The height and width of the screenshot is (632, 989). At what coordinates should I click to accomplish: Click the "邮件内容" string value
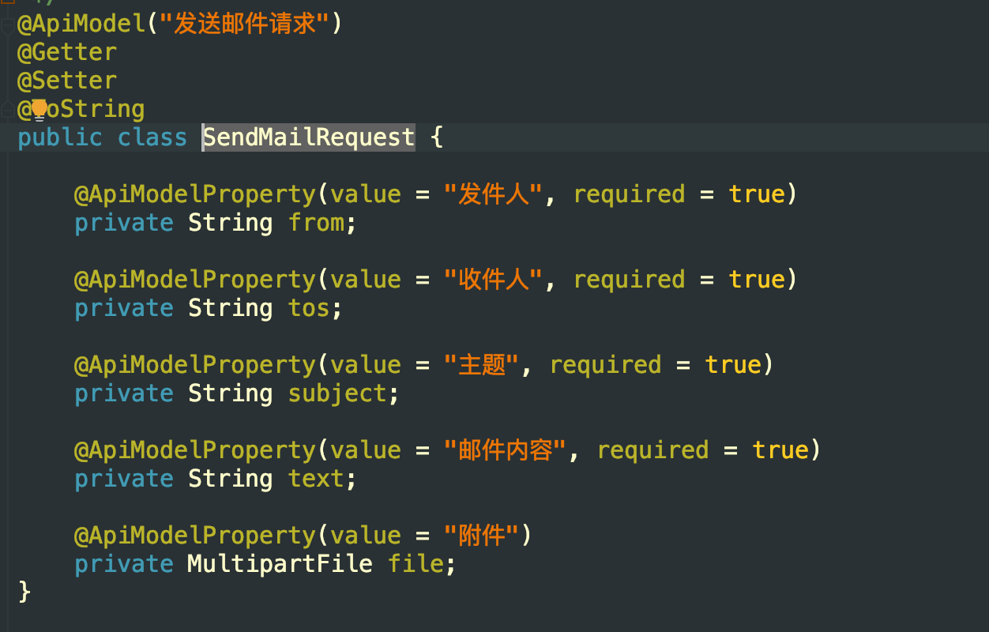pos(506,450)
